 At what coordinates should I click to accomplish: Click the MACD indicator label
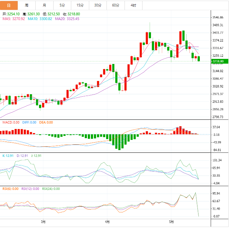(x=12, y=122)
